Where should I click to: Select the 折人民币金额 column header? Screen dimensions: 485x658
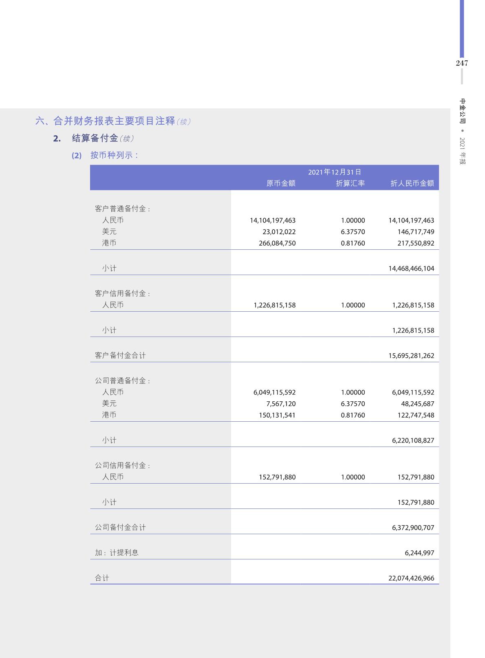click(x=412, y=183)
